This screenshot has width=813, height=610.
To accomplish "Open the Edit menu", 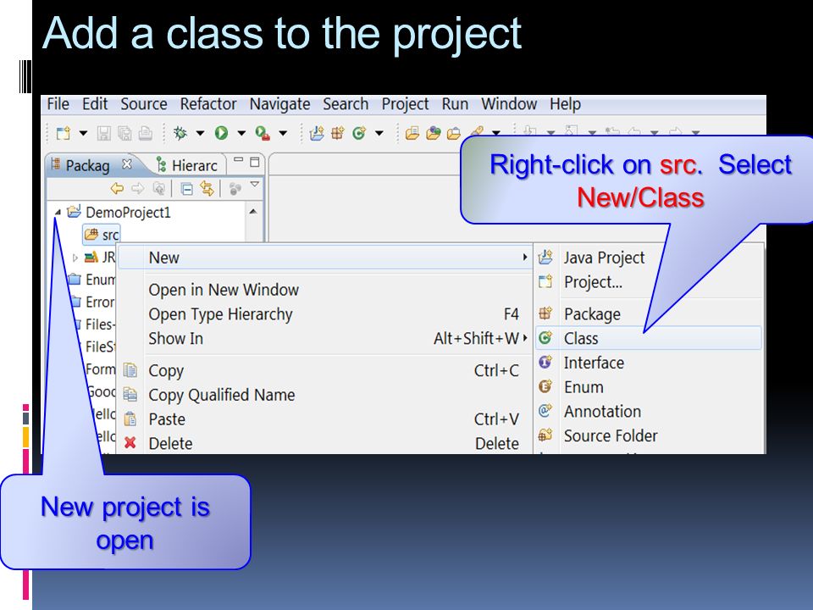I will (95, 103).
